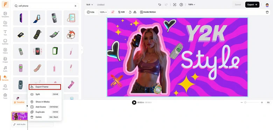
Task: Click the redo arrow
Action: click(x=166, y=5)
